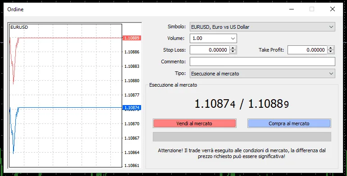Click the blue bid price label 1.10874
This screenshot has width=347, height=176.
coord(132,108)
